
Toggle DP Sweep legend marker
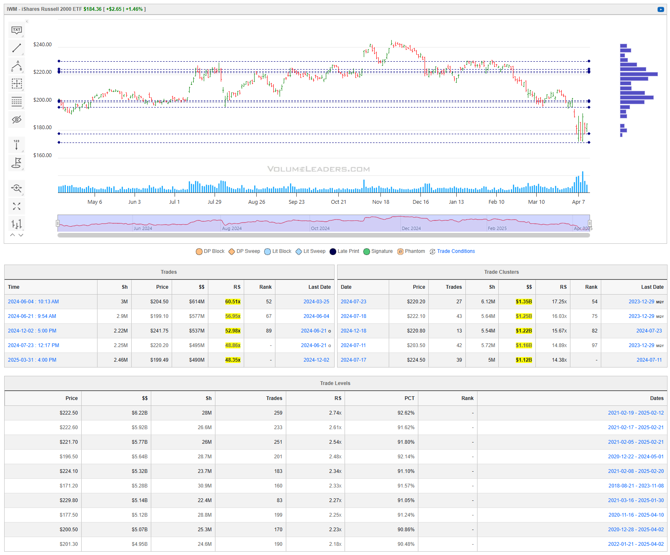point(232,252)
